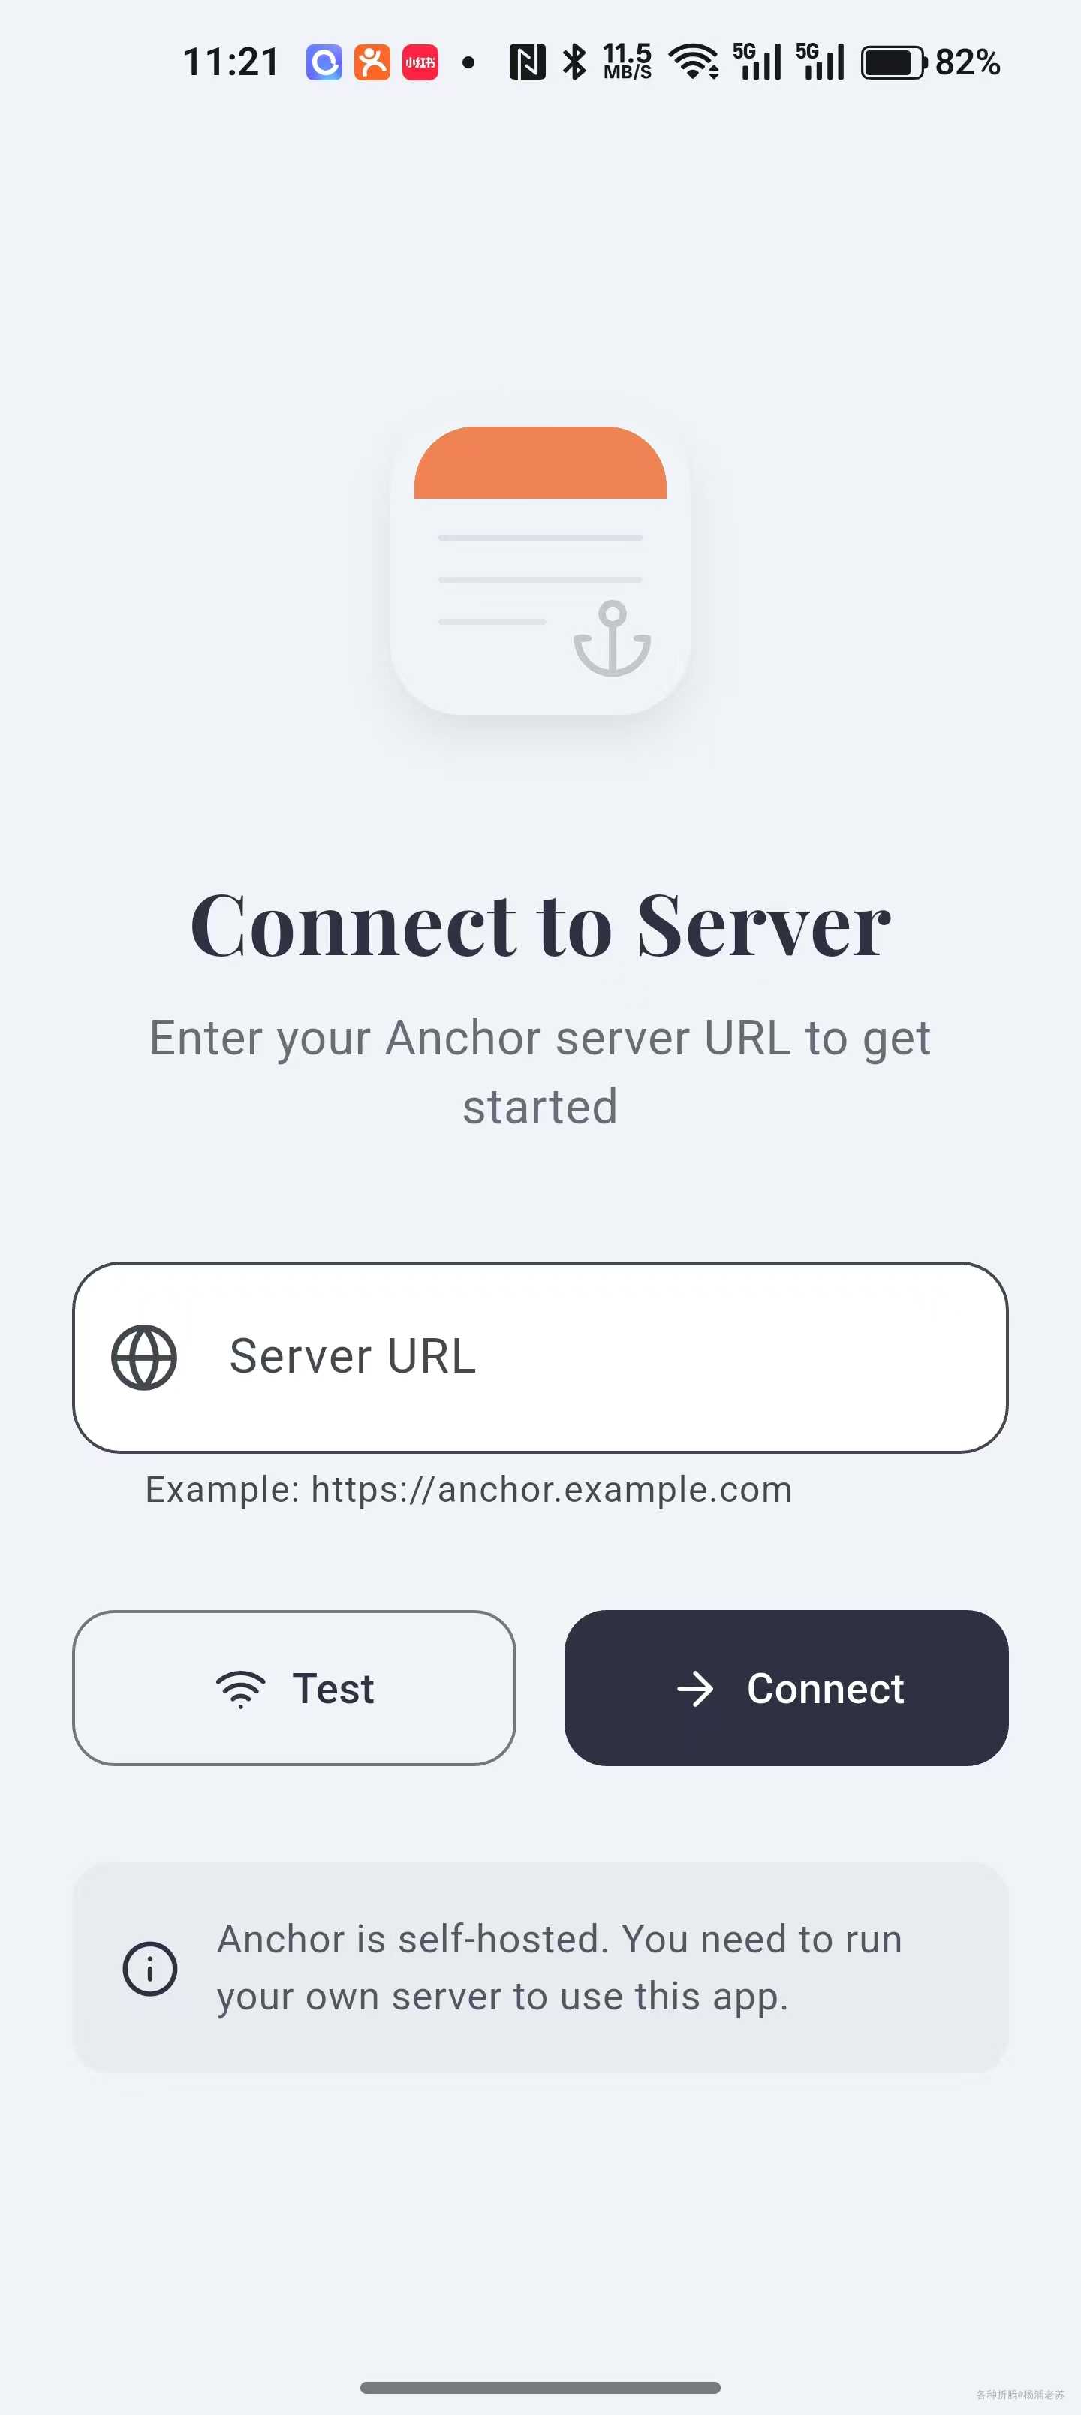1081x2415 pixels.
Task: Tap the battery indicator showing 82%
Action: pos(931,63)
